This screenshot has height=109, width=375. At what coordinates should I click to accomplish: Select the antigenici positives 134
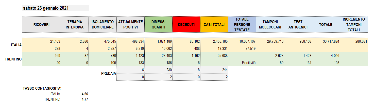click(x=298, y=63)
